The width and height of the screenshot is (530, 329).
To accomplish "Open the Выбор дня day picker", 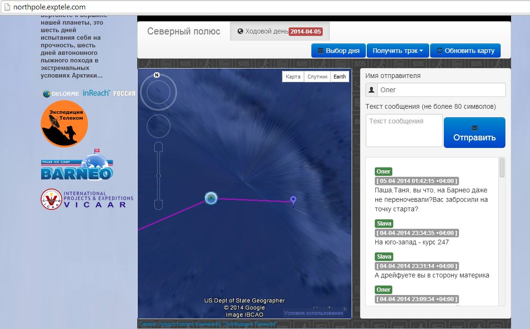I will (338, 51).
